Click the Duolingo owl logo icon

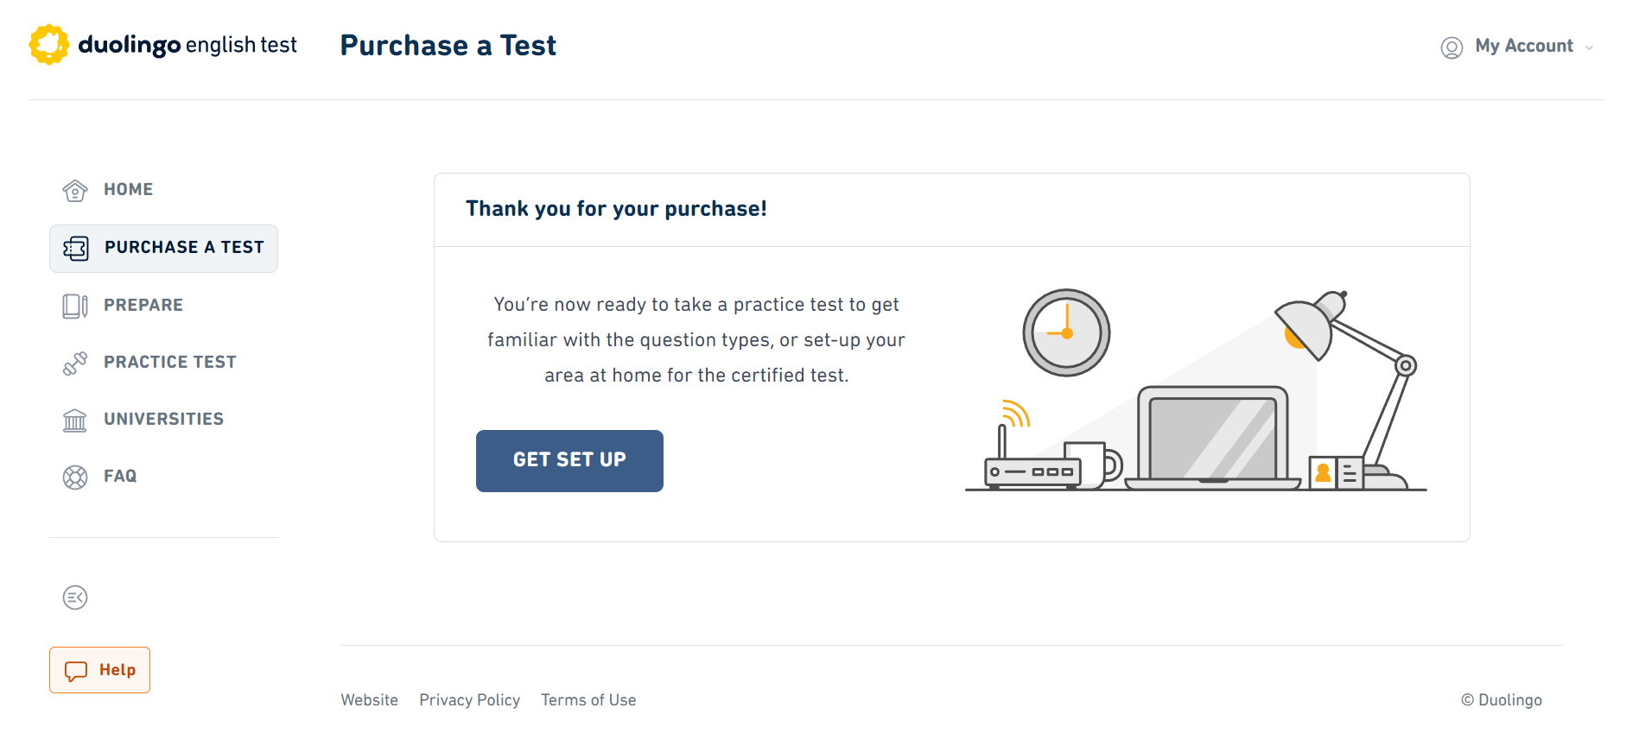click(49, 44)
